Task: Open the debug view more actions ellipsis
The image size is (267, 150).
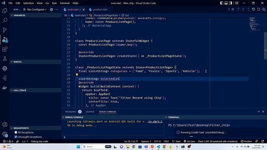Action: click(x=57, y=10)
